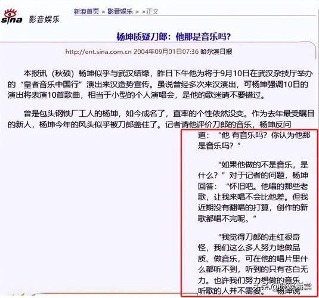Click the line 歌都唱不完呢。"
The height and width of the screenshot is (298, 319).
point(227,219)
